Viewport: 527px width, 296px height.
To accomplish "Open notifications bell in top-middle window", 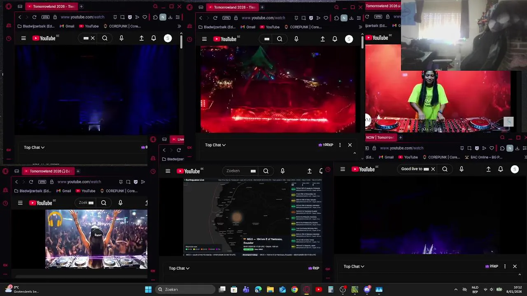I will tap(335, 39).
